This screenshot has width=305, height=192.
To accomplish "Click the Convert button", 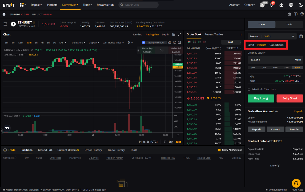I will [275, 129].
